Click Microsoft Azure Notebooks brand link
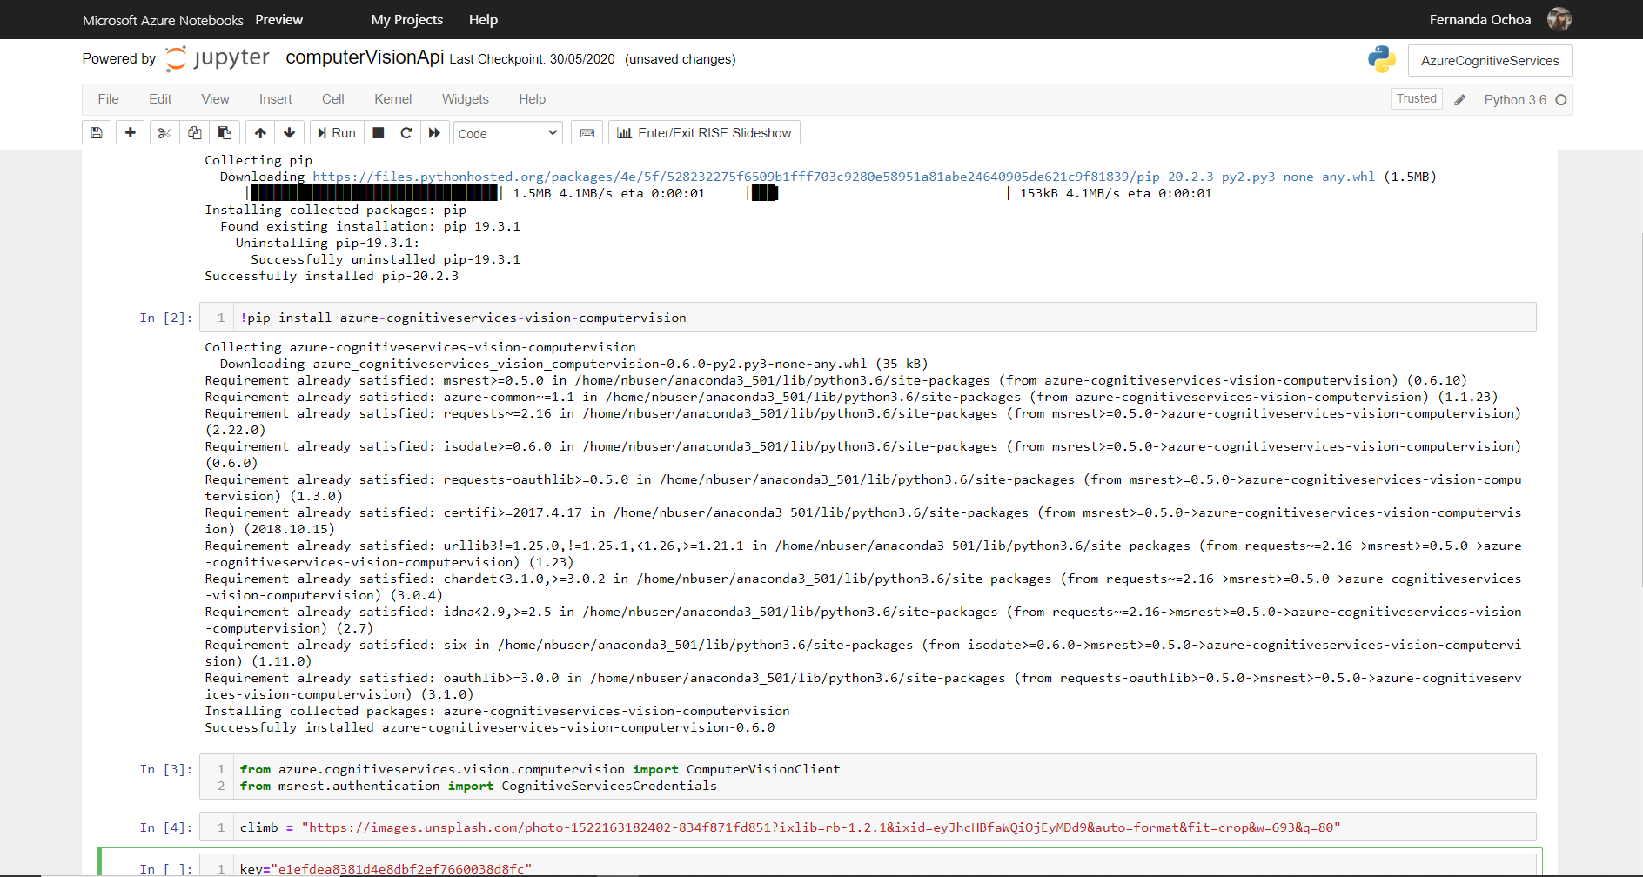Screen dimensions: 1643x877 (x=164, y=20)
